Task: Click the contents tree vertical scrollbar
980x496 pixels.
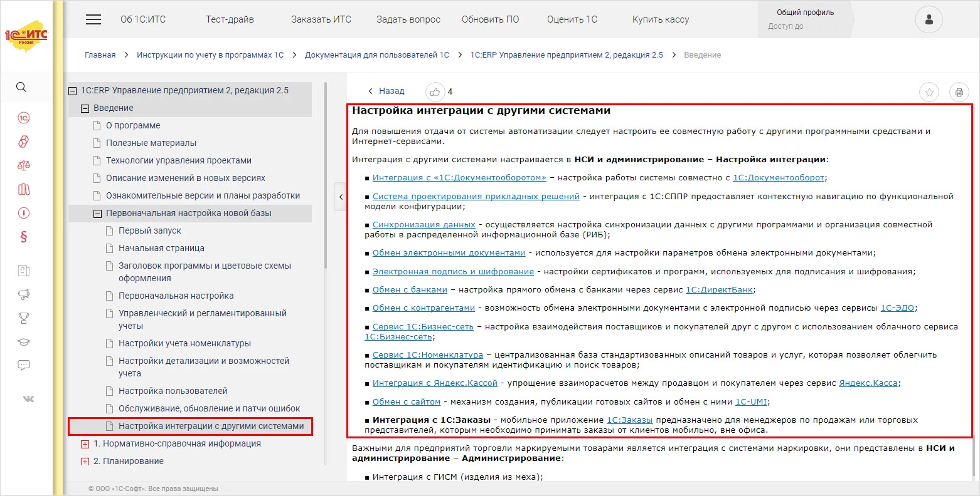Action: point(325,175)
